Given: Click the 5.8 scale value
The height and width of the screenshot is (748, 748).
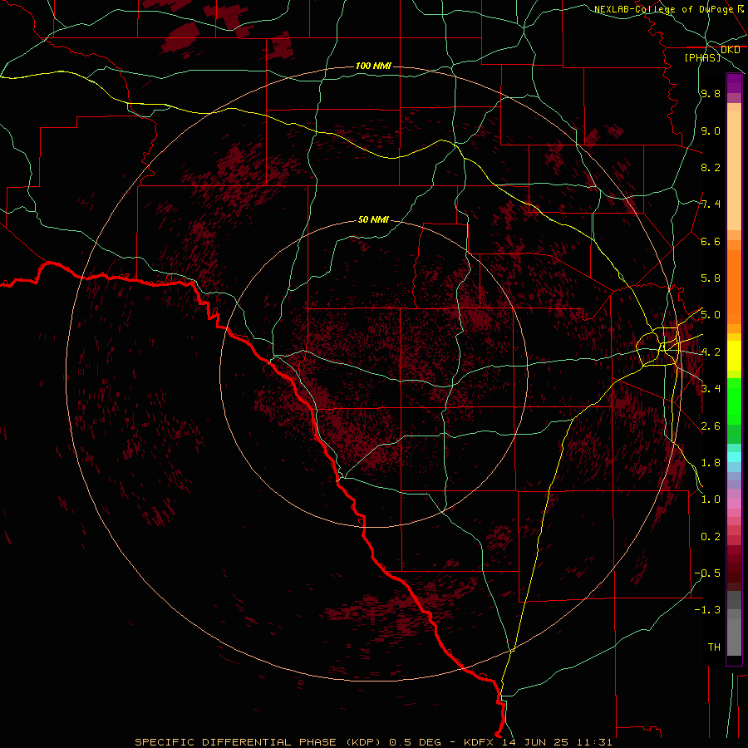Looking at the screenshot, I should click(711, 278).
